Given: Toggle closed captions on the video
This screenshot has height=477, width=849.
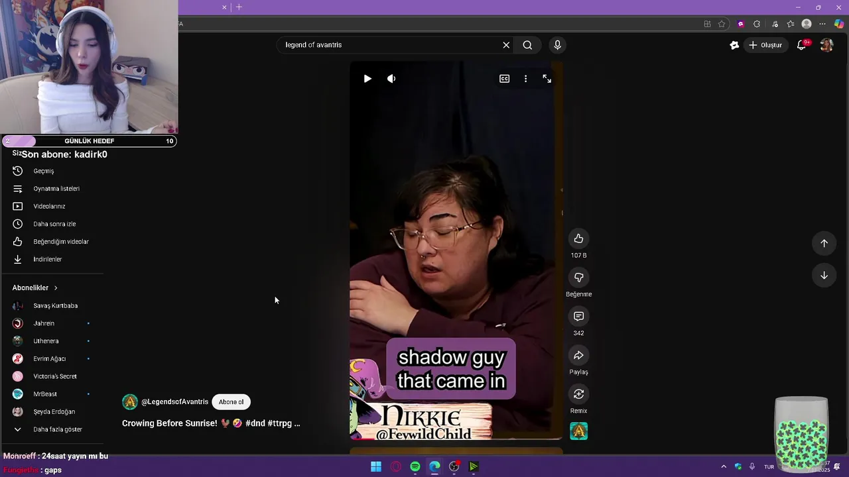Looking at the screenshot, I should click(505, 78).
